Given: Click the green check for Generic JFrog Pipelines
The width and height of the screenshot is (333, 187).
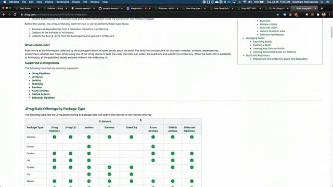Looking at the screenshot, I should 54,137.
